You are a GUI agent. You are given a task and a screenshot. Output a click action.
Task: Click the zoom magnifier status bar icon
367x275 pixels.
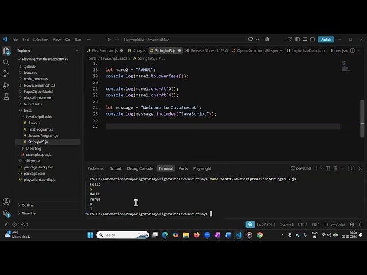(250, 225)
